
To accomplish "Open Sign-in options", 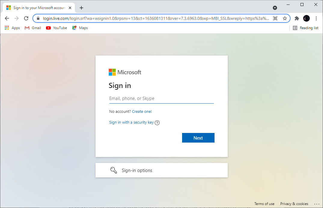I will (162, 170).
